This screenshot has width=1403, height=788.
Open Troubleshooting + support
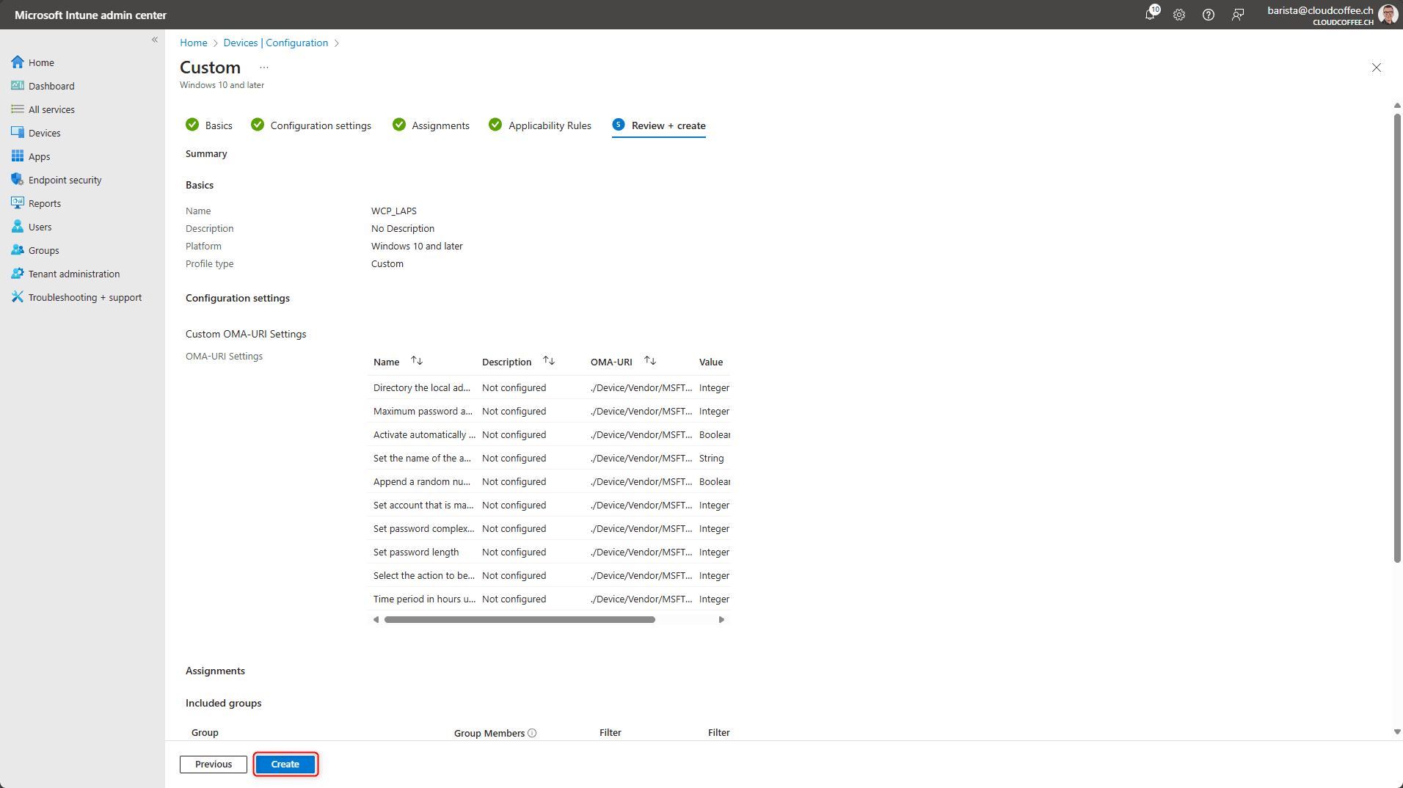point(85,296)
